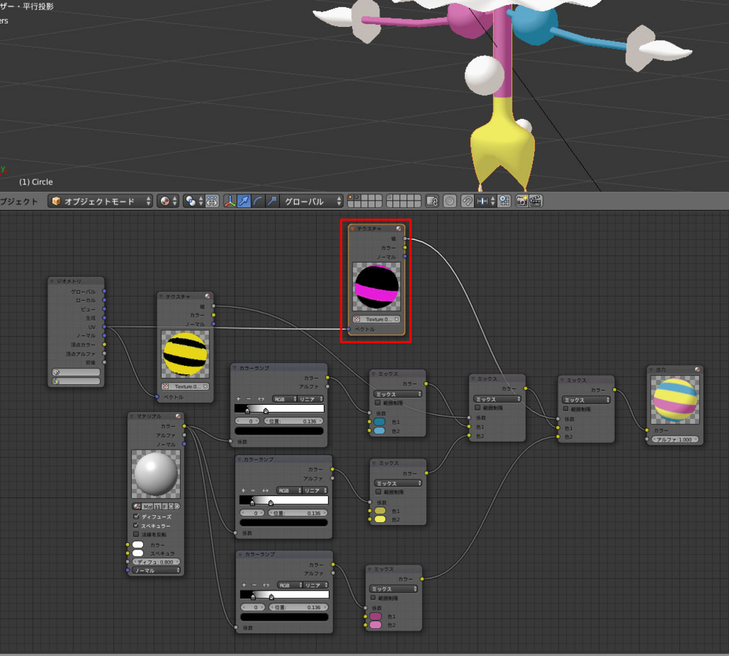This screenshot has height=656, width=729.
Task: Toggle the snap magnet icon
Action: tap(467, 201)
